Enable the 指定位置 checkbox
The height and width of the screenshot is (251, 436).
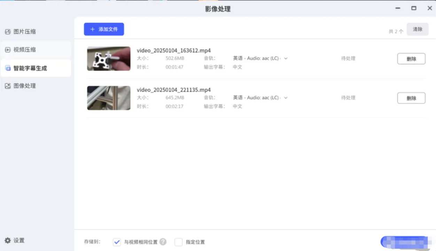(x=178, y=242)
